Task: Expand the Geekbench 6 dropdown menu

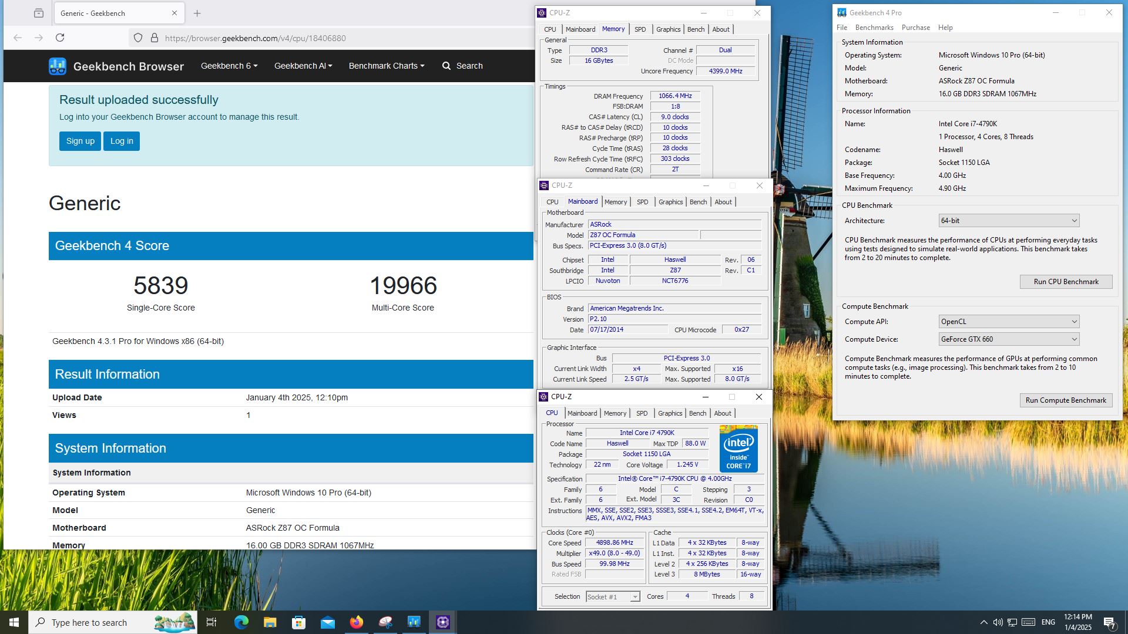Action: (x=229, y=66)
